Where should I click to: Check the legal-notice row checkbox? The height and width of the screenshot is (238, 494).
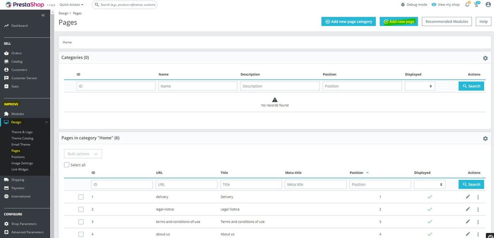tap(81, 210)
